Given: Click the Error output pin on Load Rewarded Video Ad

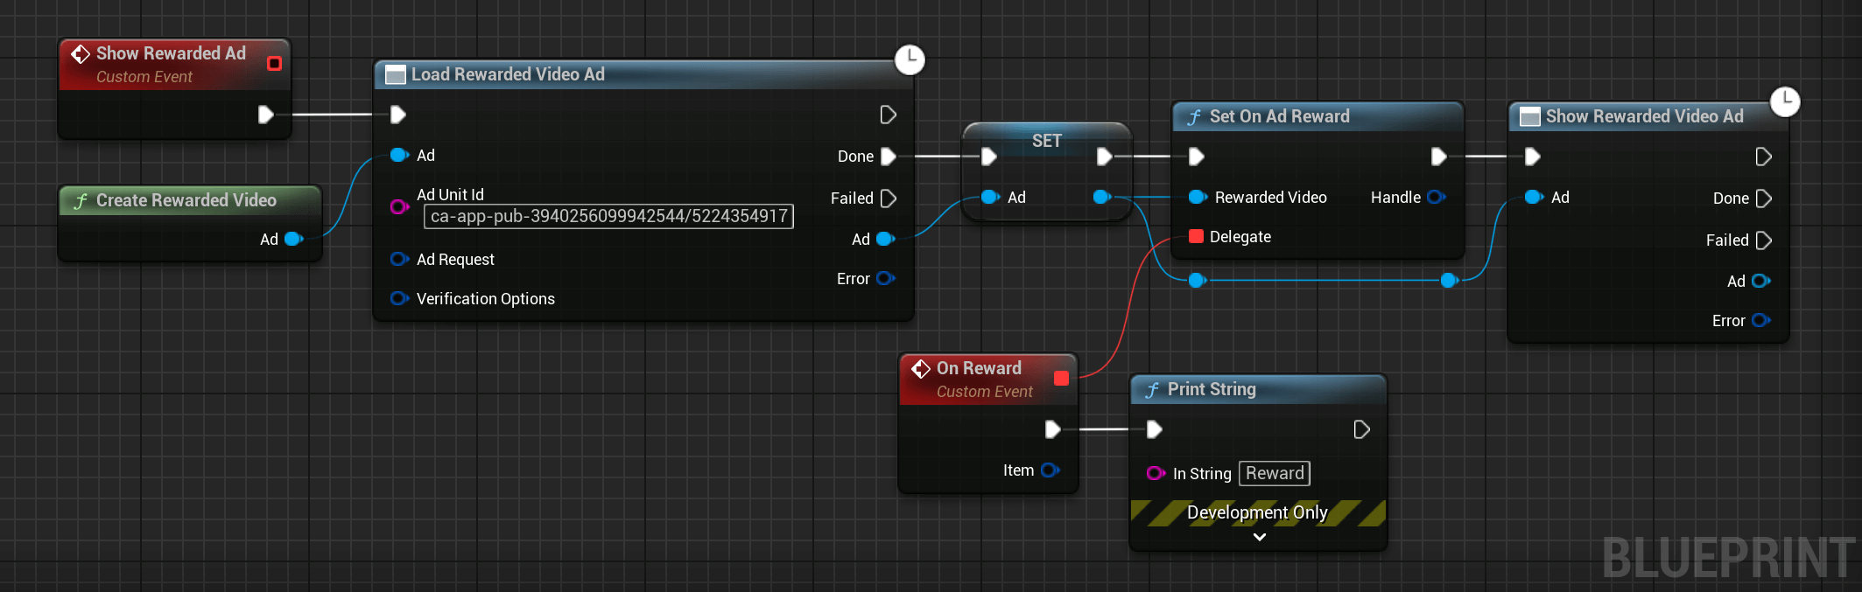Looking at the screenshot, I should pos(886,278).
